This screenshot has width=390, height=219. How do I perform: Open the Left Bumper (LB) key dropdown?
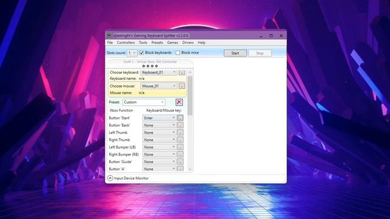tap(160, 147)
